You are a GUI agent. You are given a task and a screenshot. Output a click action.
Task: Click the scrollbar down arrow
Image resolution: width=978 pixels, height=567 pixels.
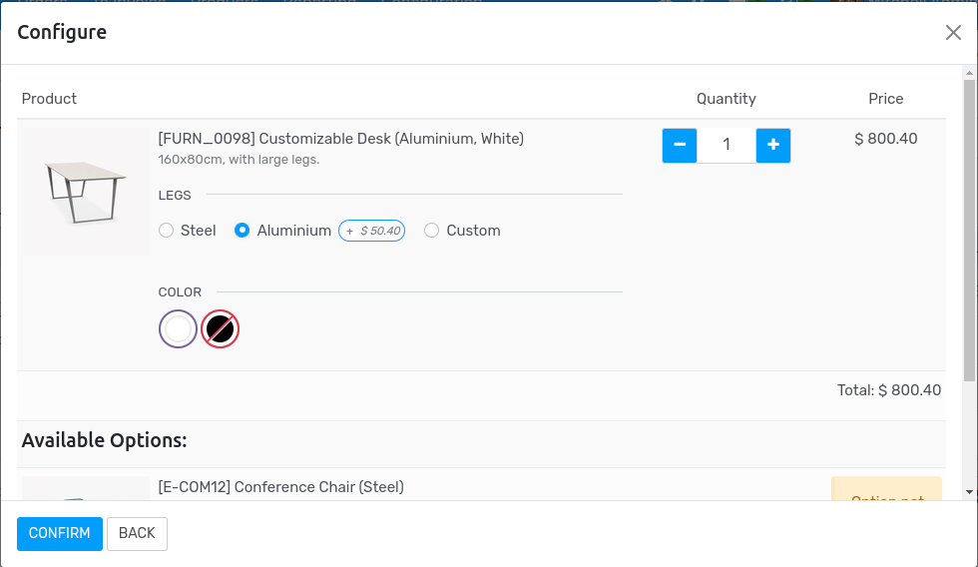(x=969, y=492)
